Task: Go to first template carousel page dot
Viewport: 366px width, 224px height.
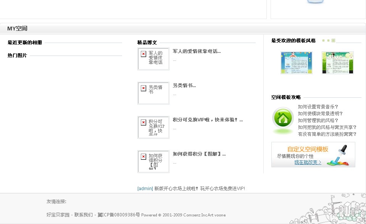Action: (323, 40)
